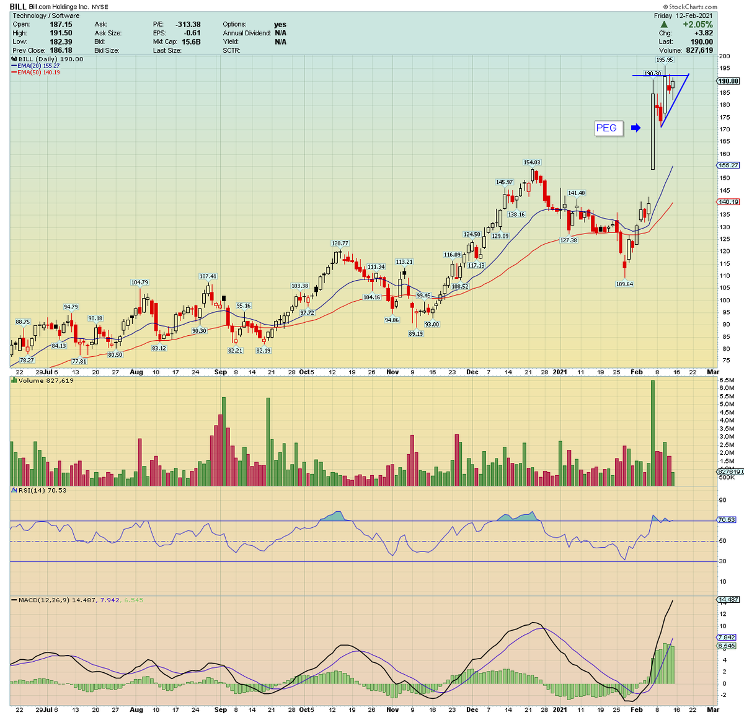Click the 140.19 EMA axis tag

[x=728, y=201]
